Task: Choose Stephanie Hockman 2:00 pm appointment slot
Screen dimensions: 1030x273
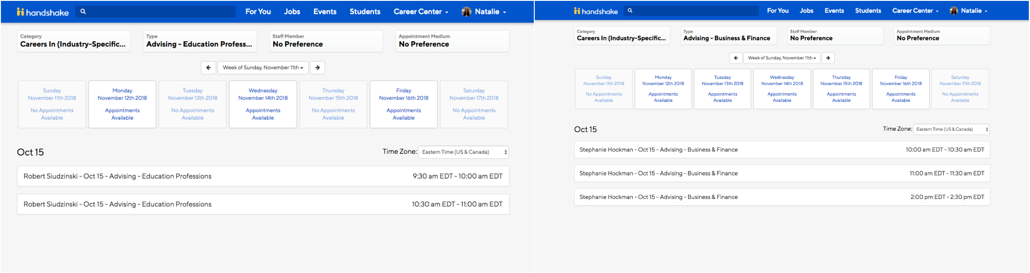Action: coord(782,197)
